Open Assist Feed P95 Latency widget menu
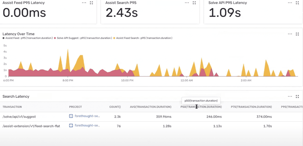This screenshot has height=146, width=303. pyautogui.click(x=84, y=3)
